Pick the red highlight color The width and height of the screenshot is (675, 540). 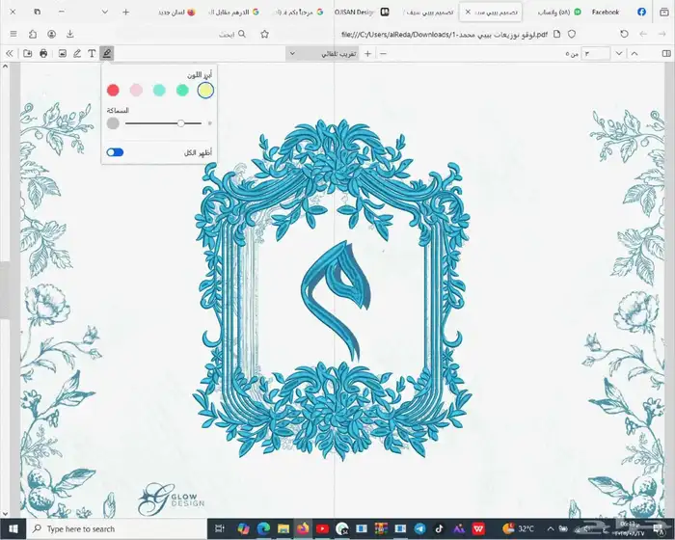pyautogui.click(x=113, y=90)
